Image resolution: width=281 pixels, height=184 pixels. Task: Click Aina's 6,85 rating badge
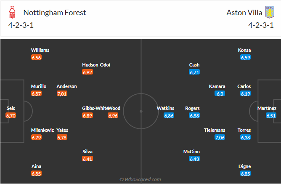36,173
